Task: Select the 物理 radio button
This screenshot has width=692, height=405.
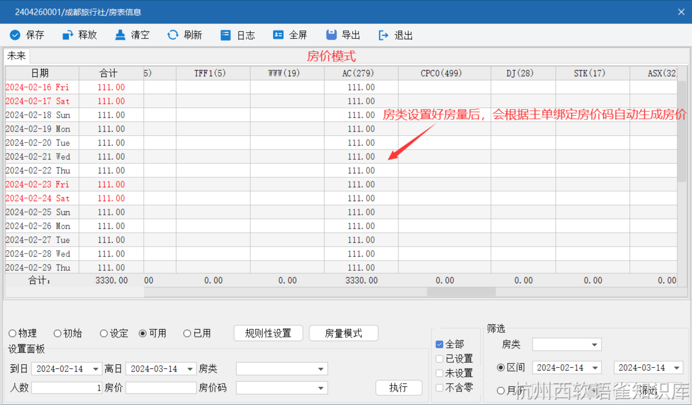Action: point(12,333)
